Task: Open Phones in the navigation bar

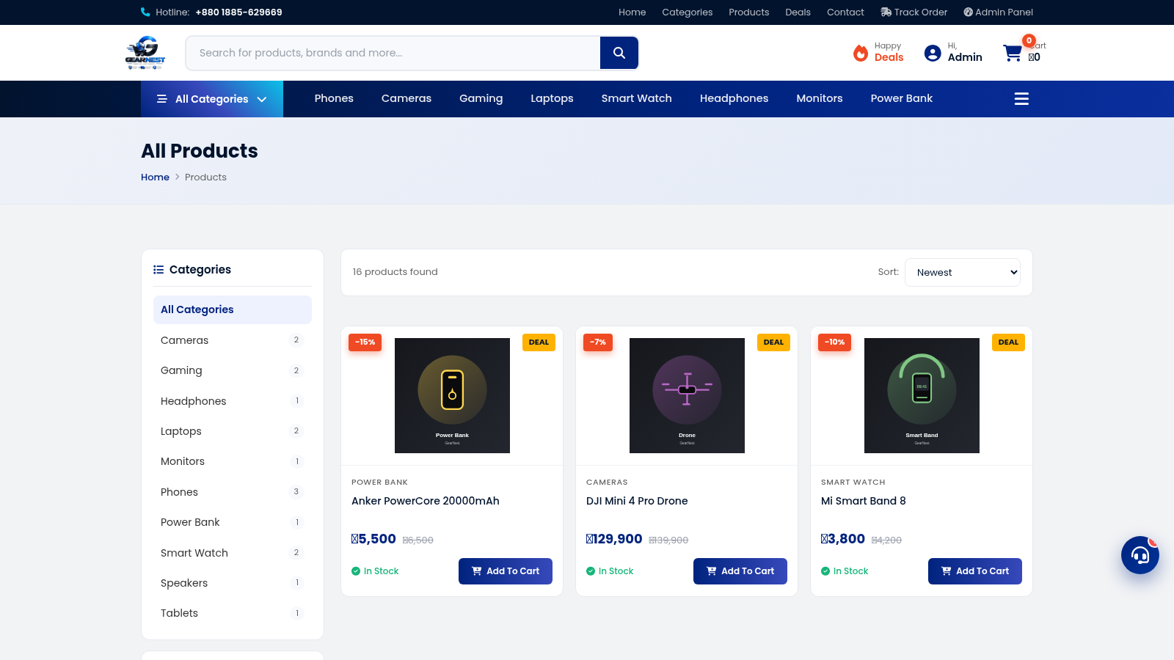Action: coord(334,98)
